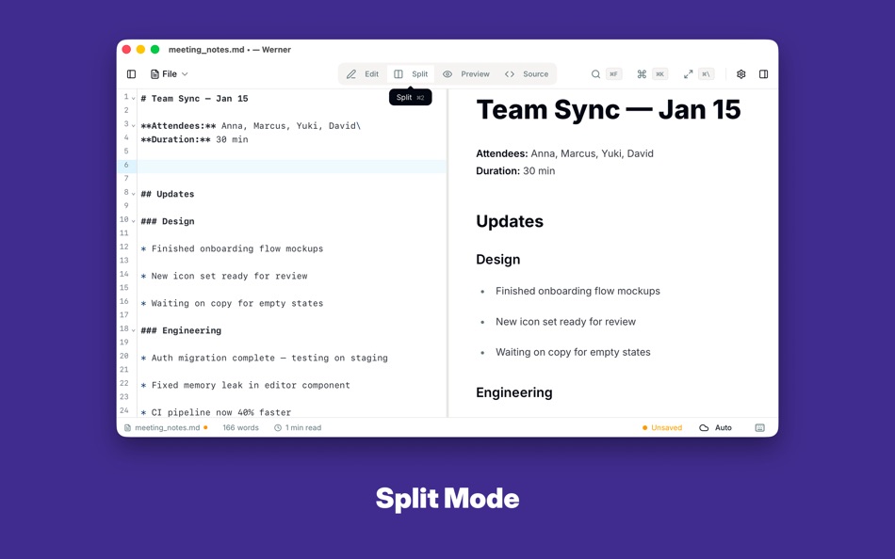Open the command palette icon
The width and height of the screenshot is (895, 559).
[x=642, y=74]
